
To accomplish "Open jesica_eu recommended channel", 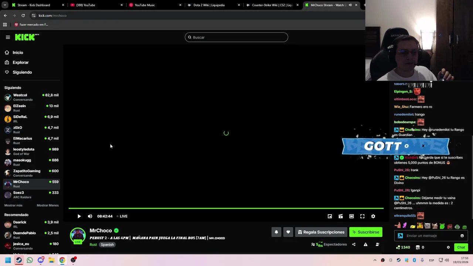I will [x=31, y=246].
